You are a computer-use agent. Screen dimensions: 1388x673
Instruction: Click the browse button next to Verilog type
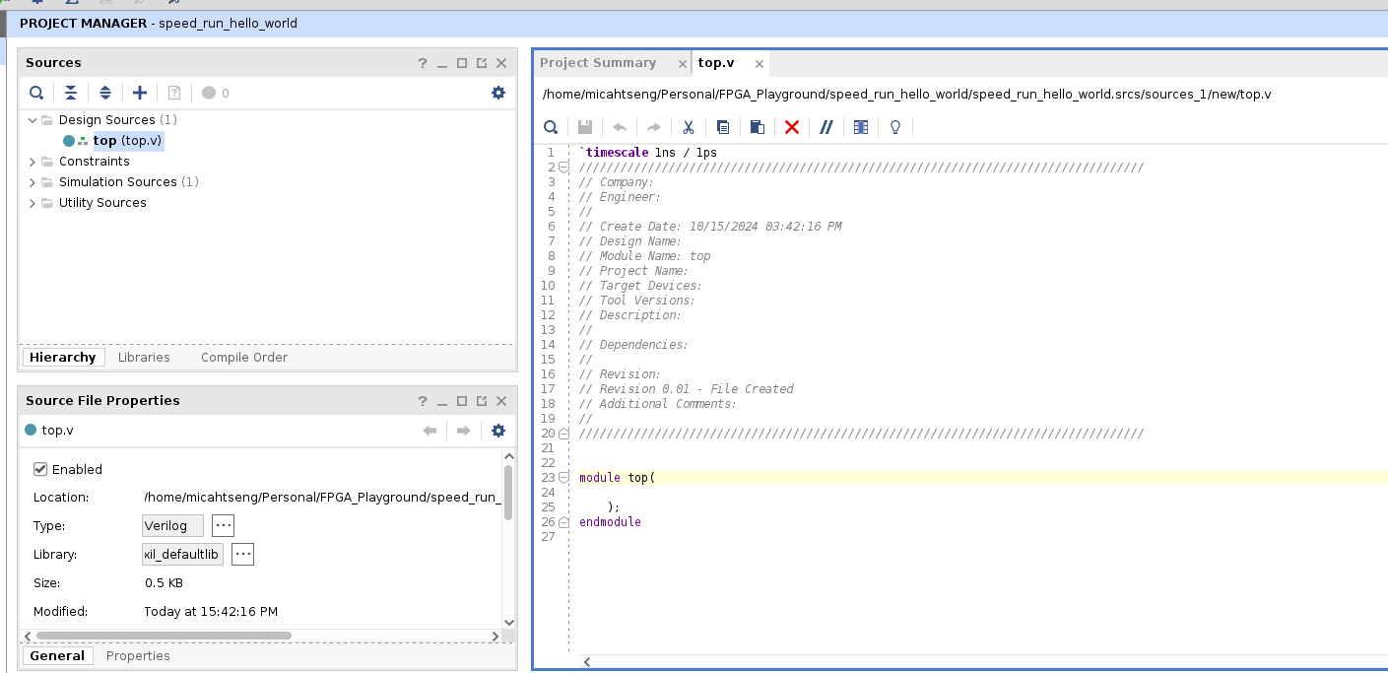223,525
